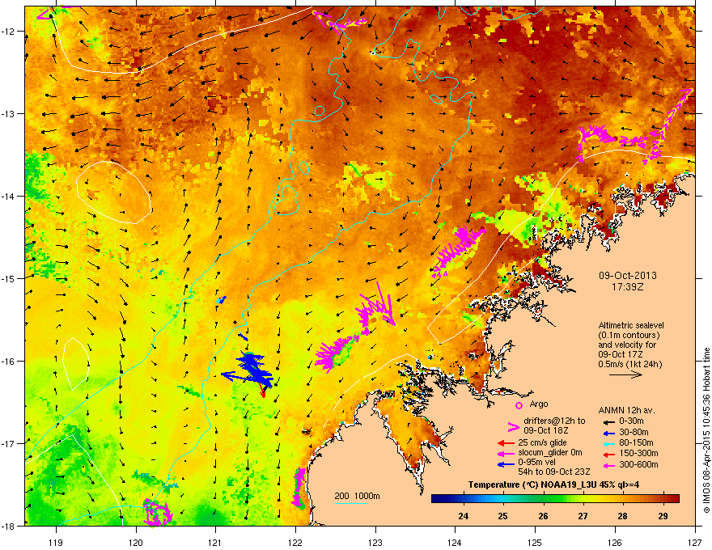Image resolution: width=712 pixels, height=550 pixels.
Task: Click the magenta drifters chevron legend symbol
Action: pos(513,426)
